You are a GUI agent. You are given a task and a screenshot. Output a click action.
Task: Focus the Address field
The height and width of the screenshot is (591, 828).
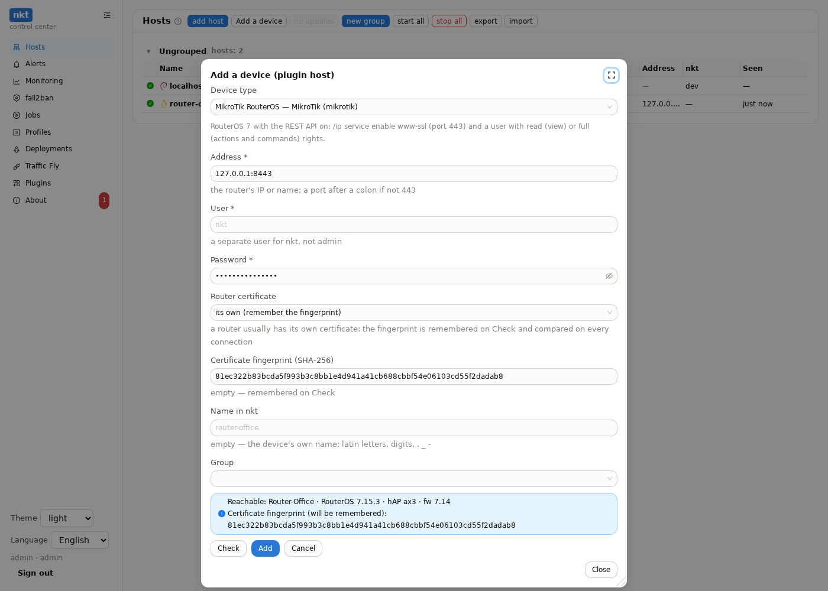414,174
